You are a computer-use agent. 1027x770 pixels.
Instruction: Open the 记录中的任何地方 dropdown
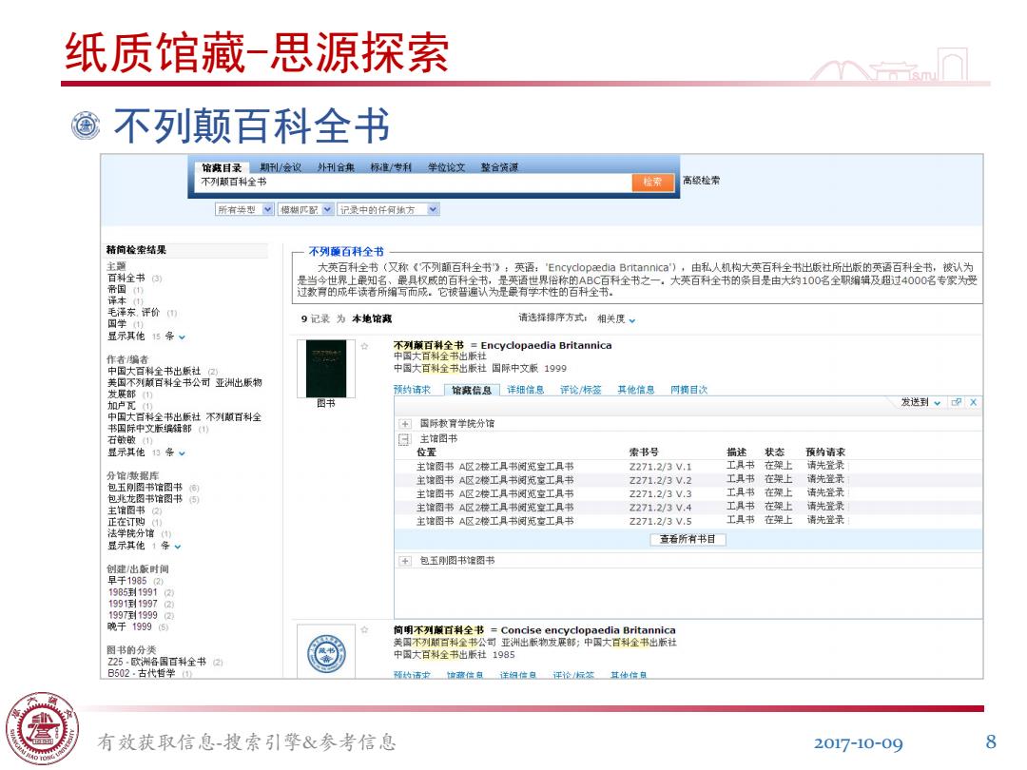388,209
